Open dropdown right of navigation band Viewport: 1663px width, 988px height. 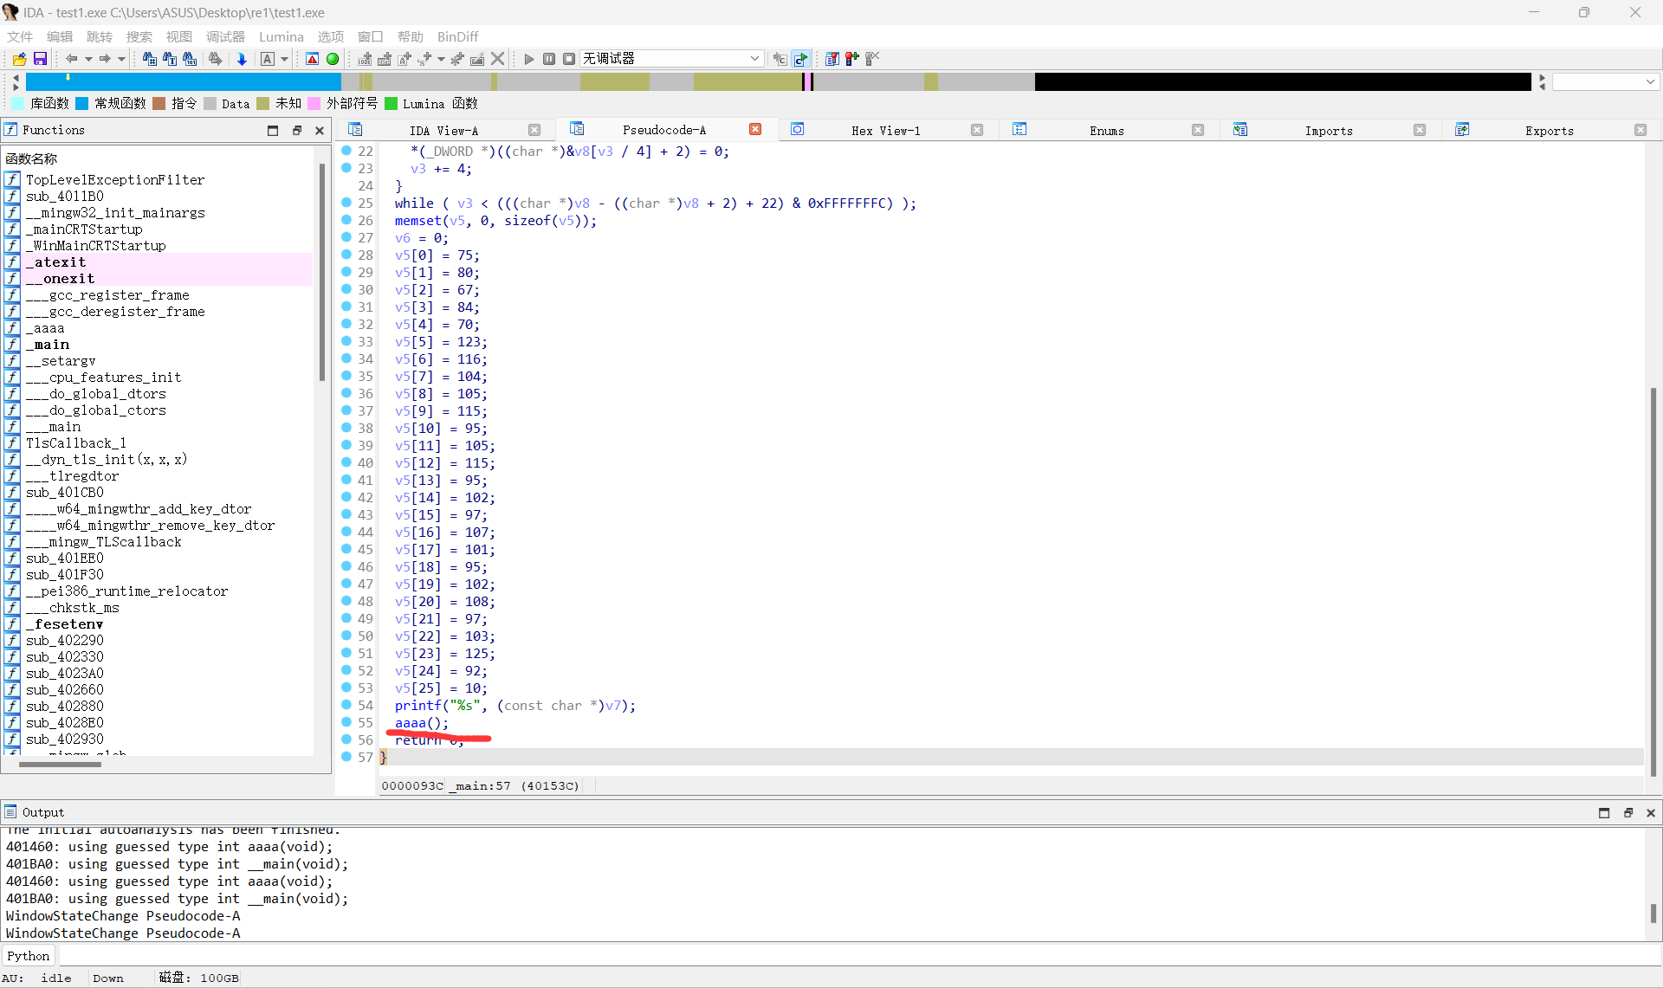(1650, 81)
